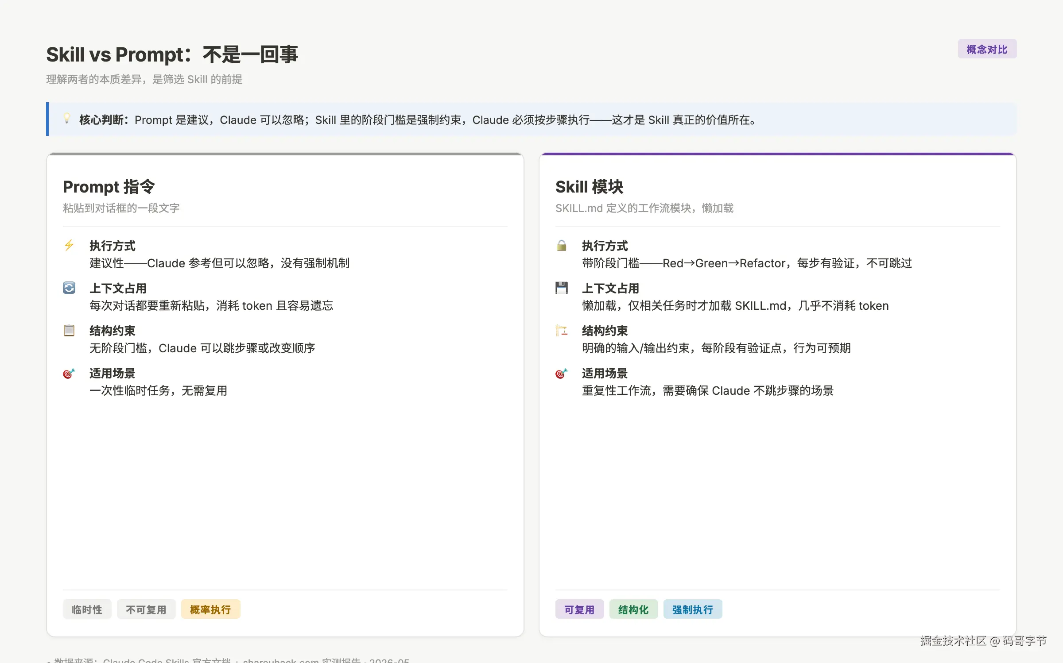The image size is (1063, 663).
Task: Select the 强制执行 tag
Action: (693, 609)
